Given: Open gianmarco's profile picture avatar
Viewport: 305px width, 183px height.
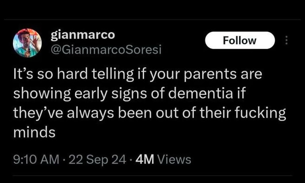Looking at the screenshot, I should click(x=27, y=43).
